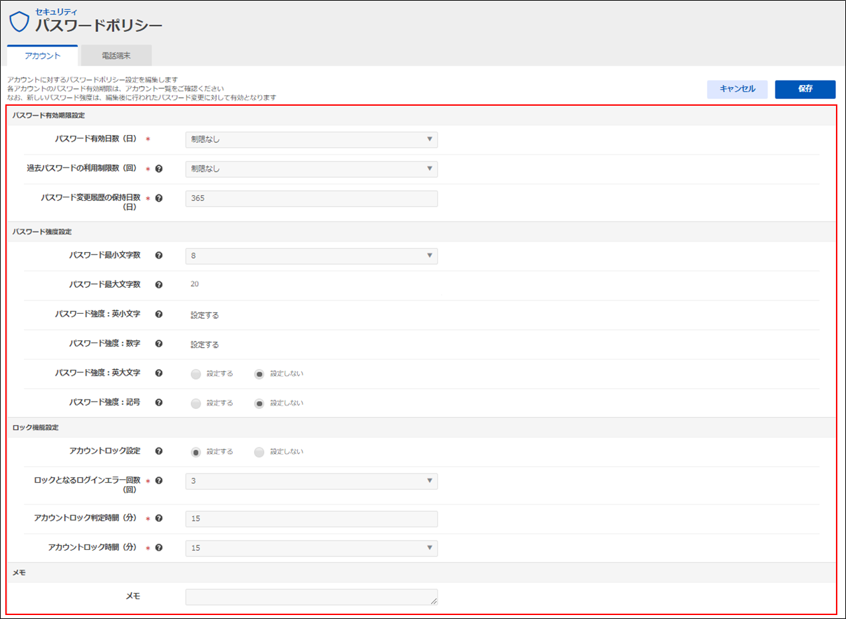Click the アカウントロック判定時間 input field
Viewport: 846px width, 619px height.
click(311, 519)
